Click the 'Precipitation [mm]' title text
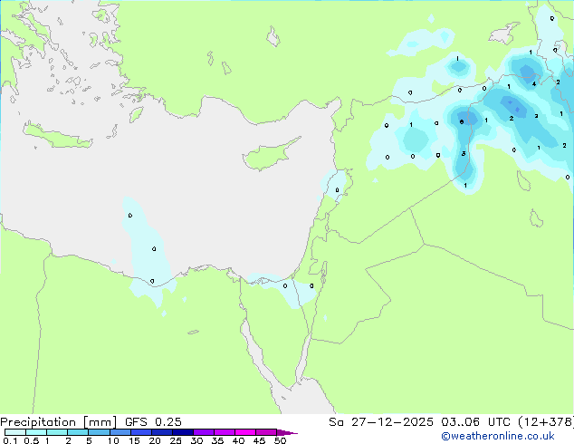The image size is (574, 444). pos(59,422)
